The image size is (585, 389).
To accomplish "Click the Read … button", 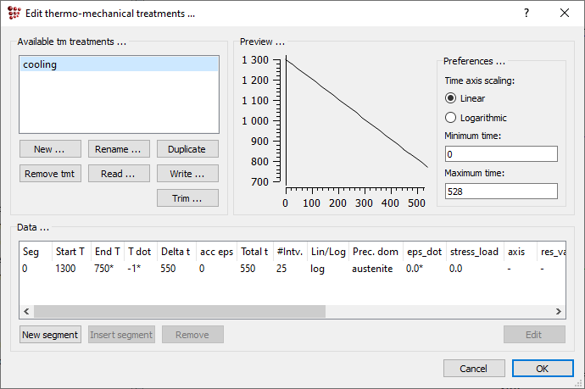I will click(x=119, y=174).
